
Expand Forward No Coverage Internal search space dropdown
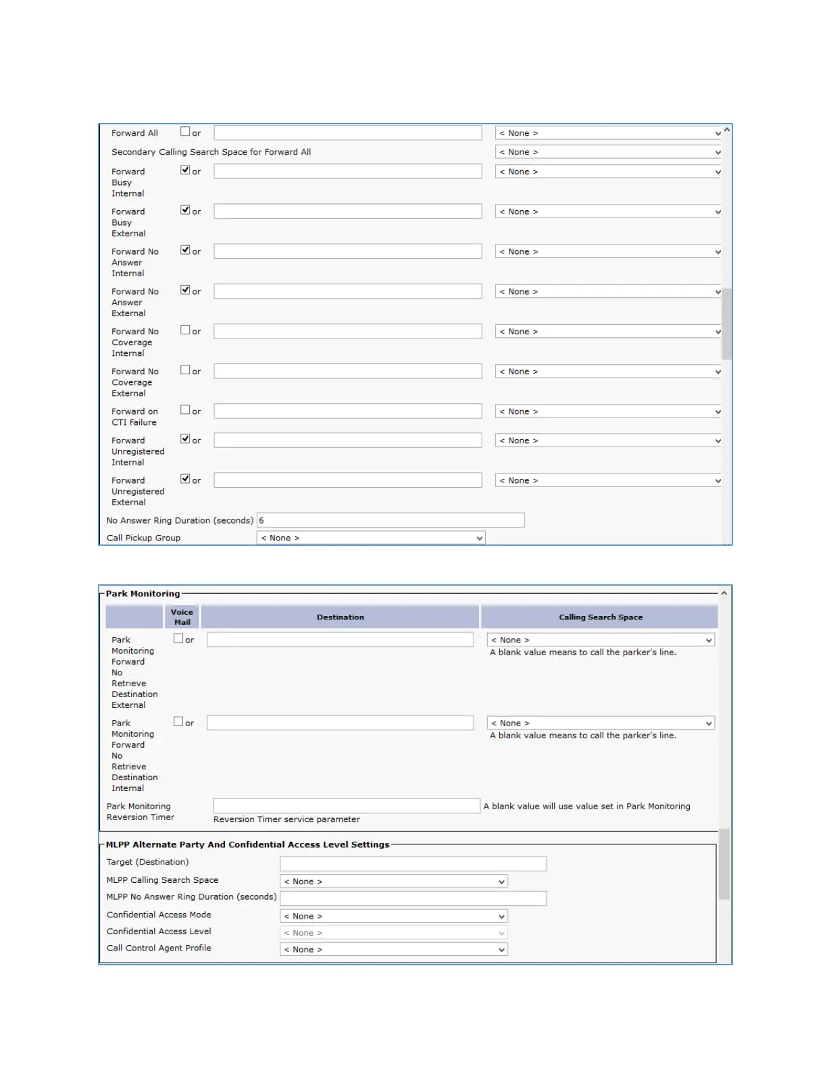pos(609,331)
